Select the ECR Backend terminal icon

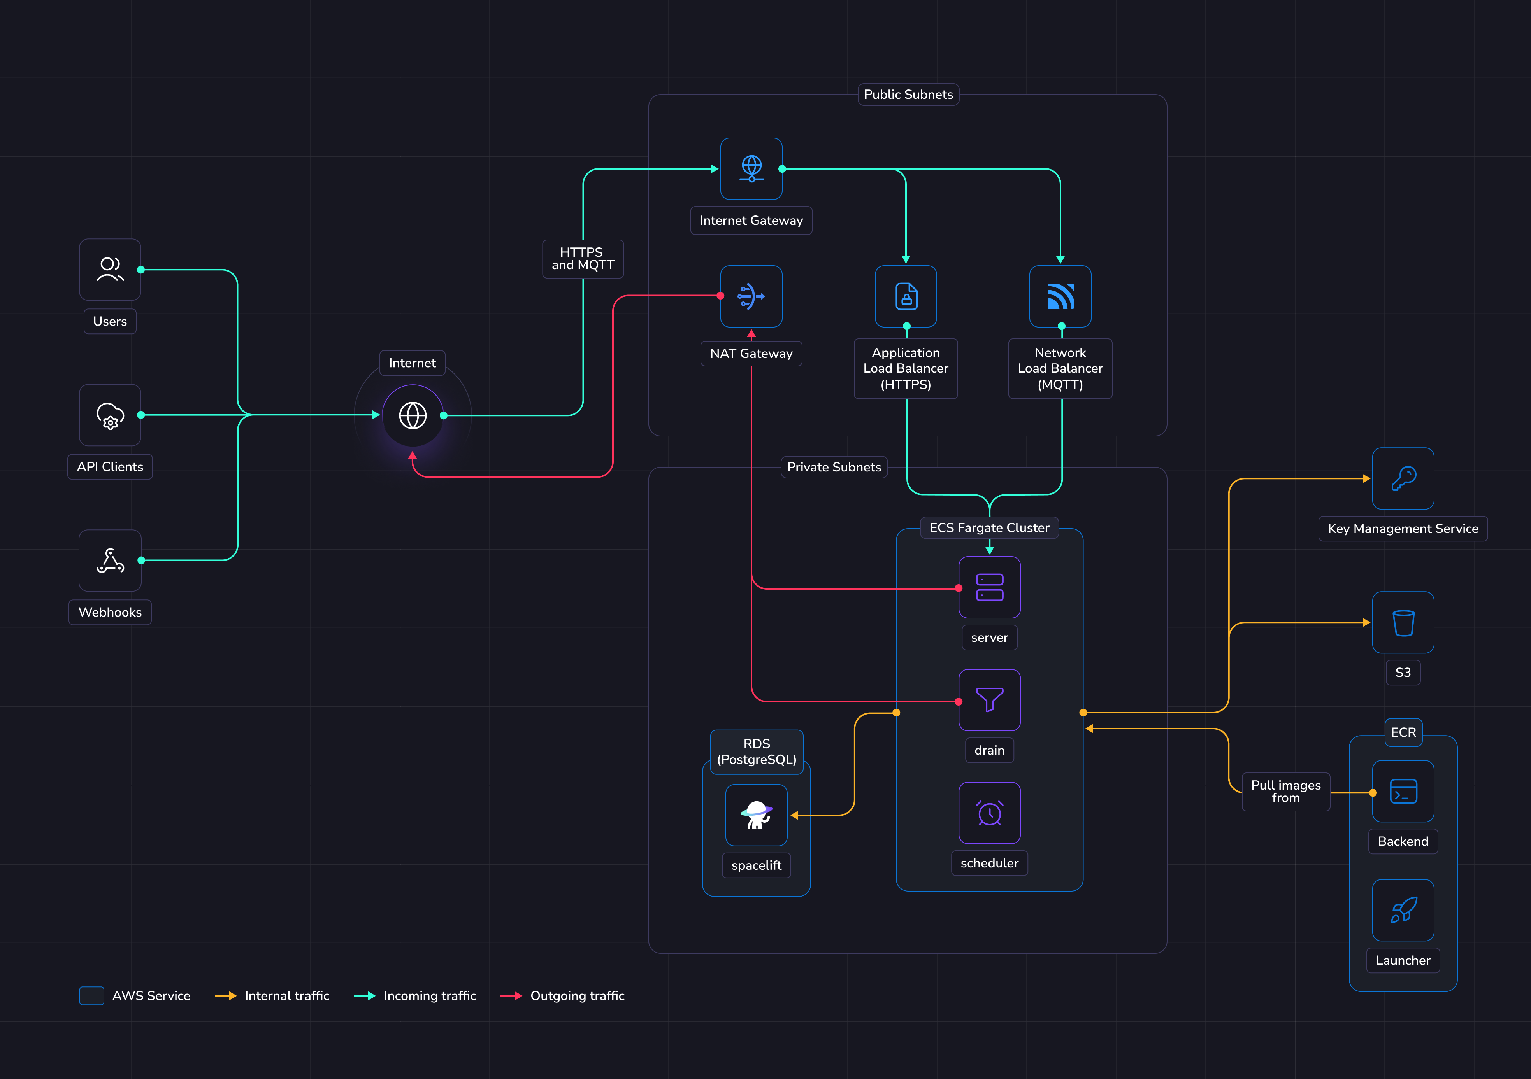click(x=1403, y=791)
